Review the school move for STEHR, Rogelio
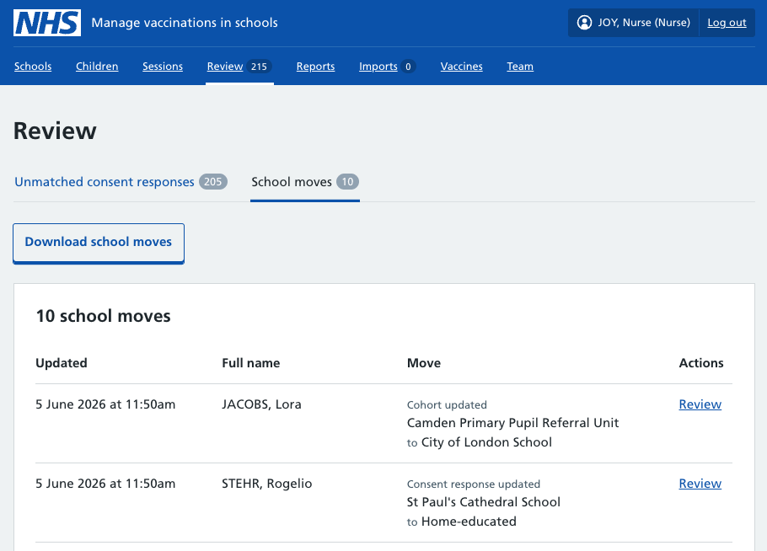The width and height of the screenshot is (767, 551). (700, 484)
